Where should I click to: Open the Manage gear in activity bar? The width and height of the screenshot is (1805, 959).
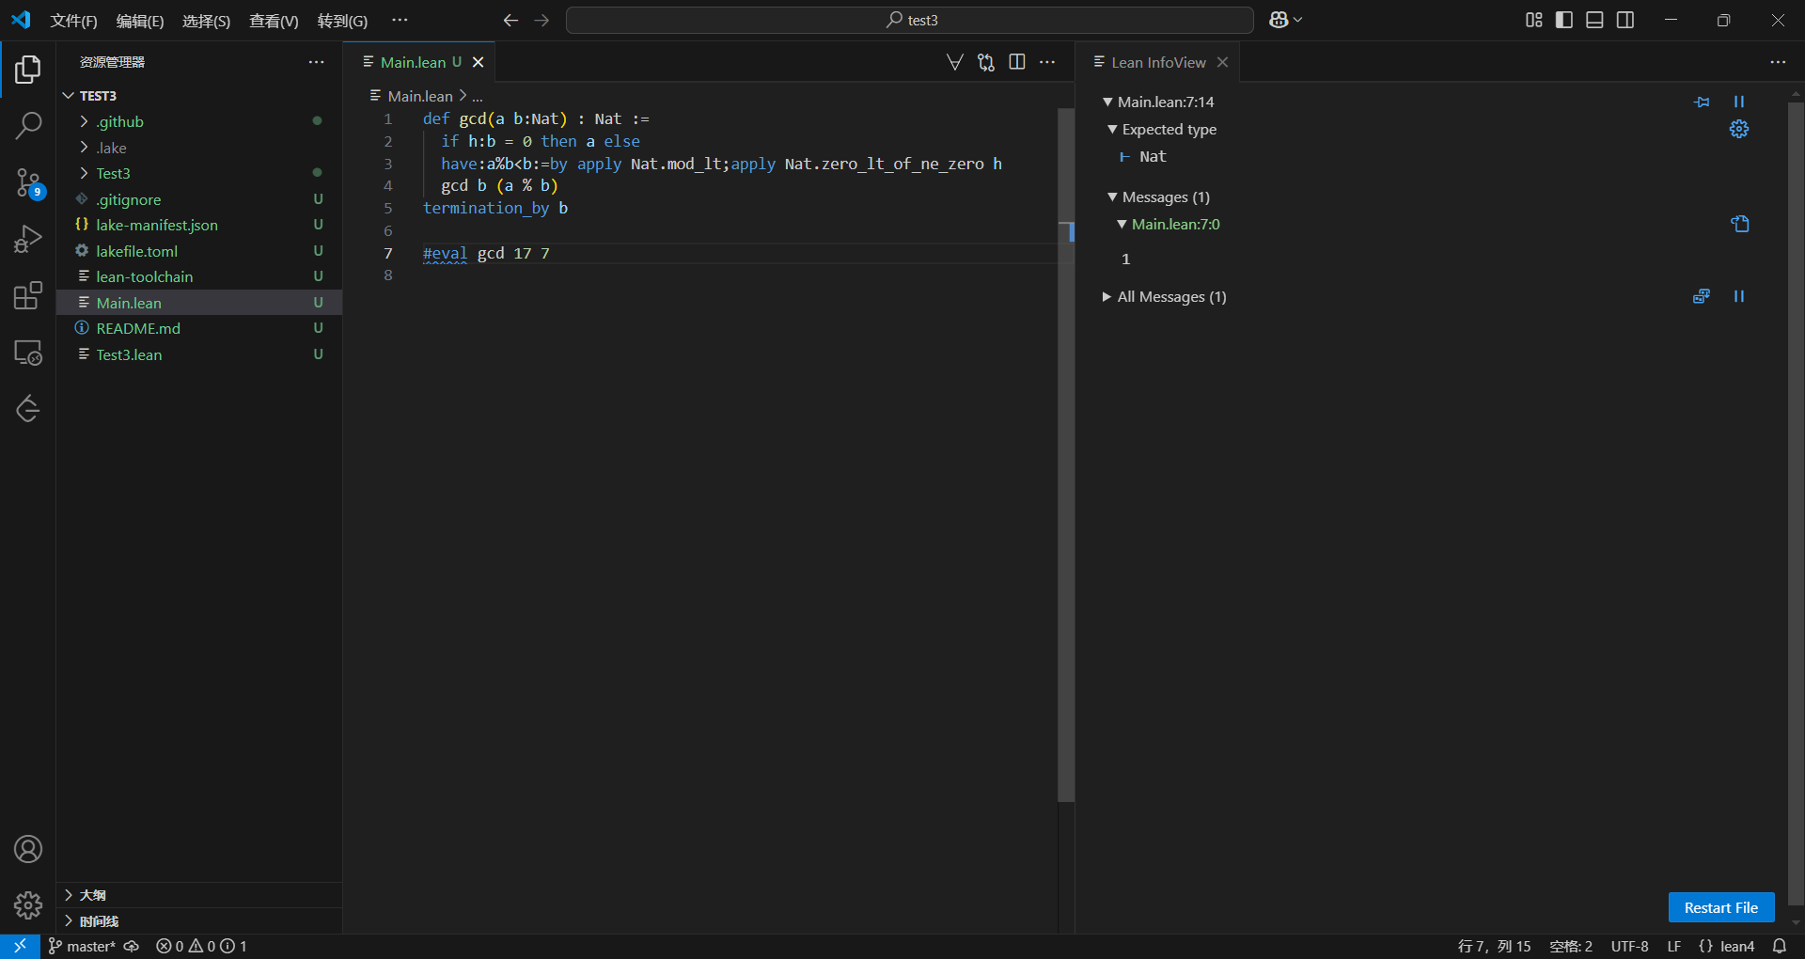[x=28, y=905]
